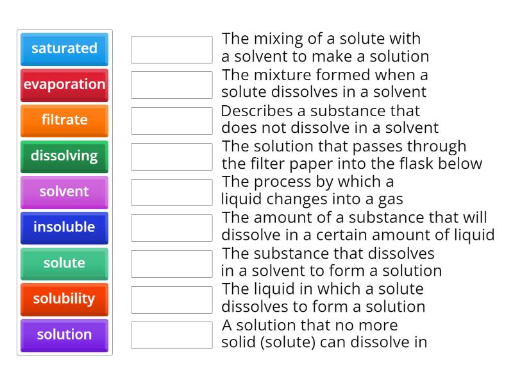The height and width of the screenshot is (385, 513).
Task: Choose the purple "solution" tile
Action: (x=64, y=334)
